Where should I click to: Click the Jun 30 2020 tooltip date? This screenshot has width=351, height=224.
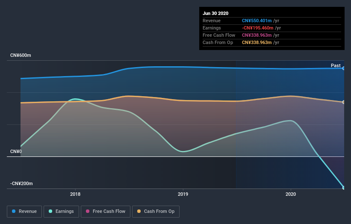click(215, 13)
